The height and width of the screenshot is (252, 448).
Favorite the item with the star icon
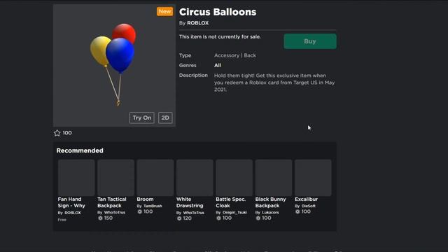pyautogui.click(x=57, y=133)
